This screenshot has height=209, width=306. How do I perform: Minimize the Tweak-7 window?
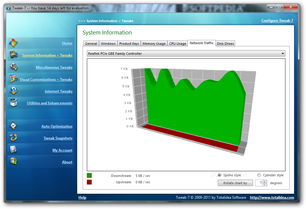coord(271,7)
